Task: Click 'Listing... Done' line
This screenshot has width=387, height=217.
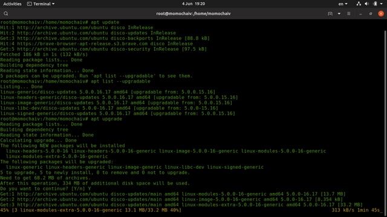Action: [22, 87]
